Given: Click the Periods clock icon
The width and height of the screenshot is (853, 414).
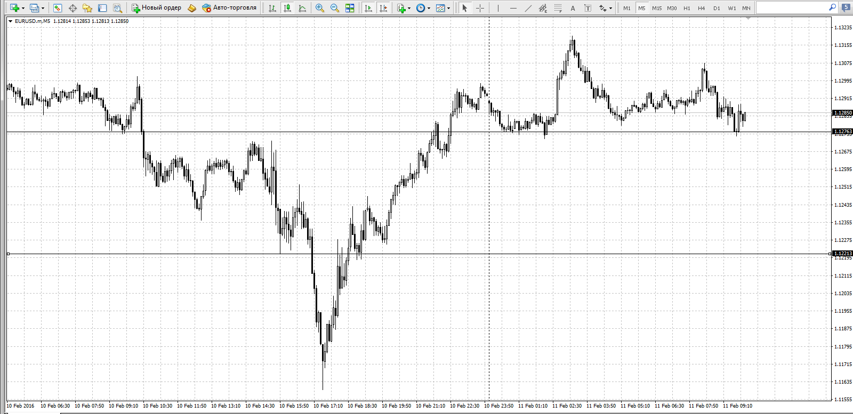Looking at the screenshot, I should click(421, 8).
